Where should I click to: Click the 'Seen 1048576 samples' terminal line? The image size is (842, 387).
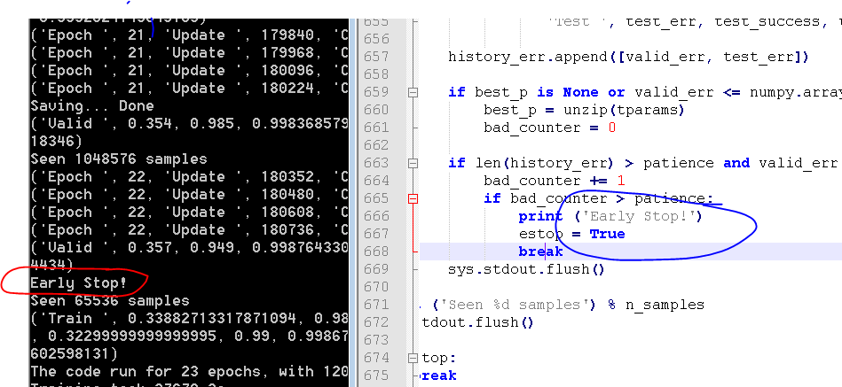coord(119,159)
